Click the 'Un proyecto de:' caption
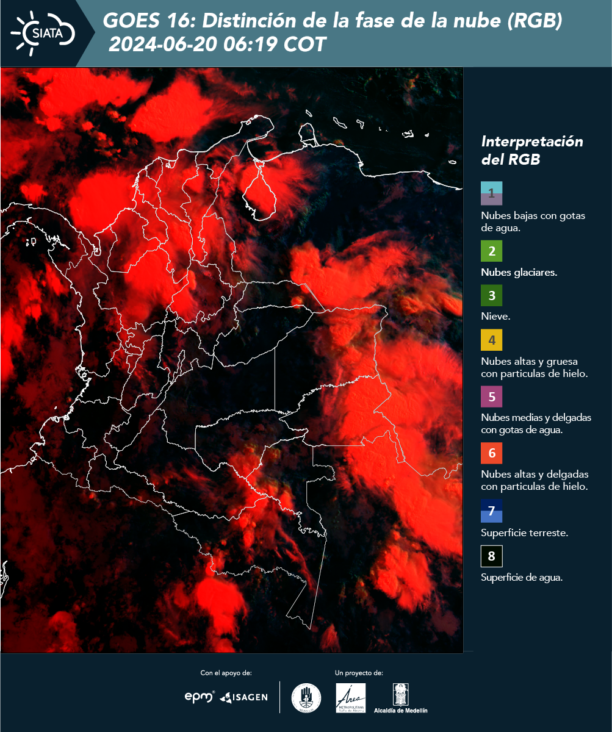The height and width of the screenshot is (732, 612). coord(359,673)
